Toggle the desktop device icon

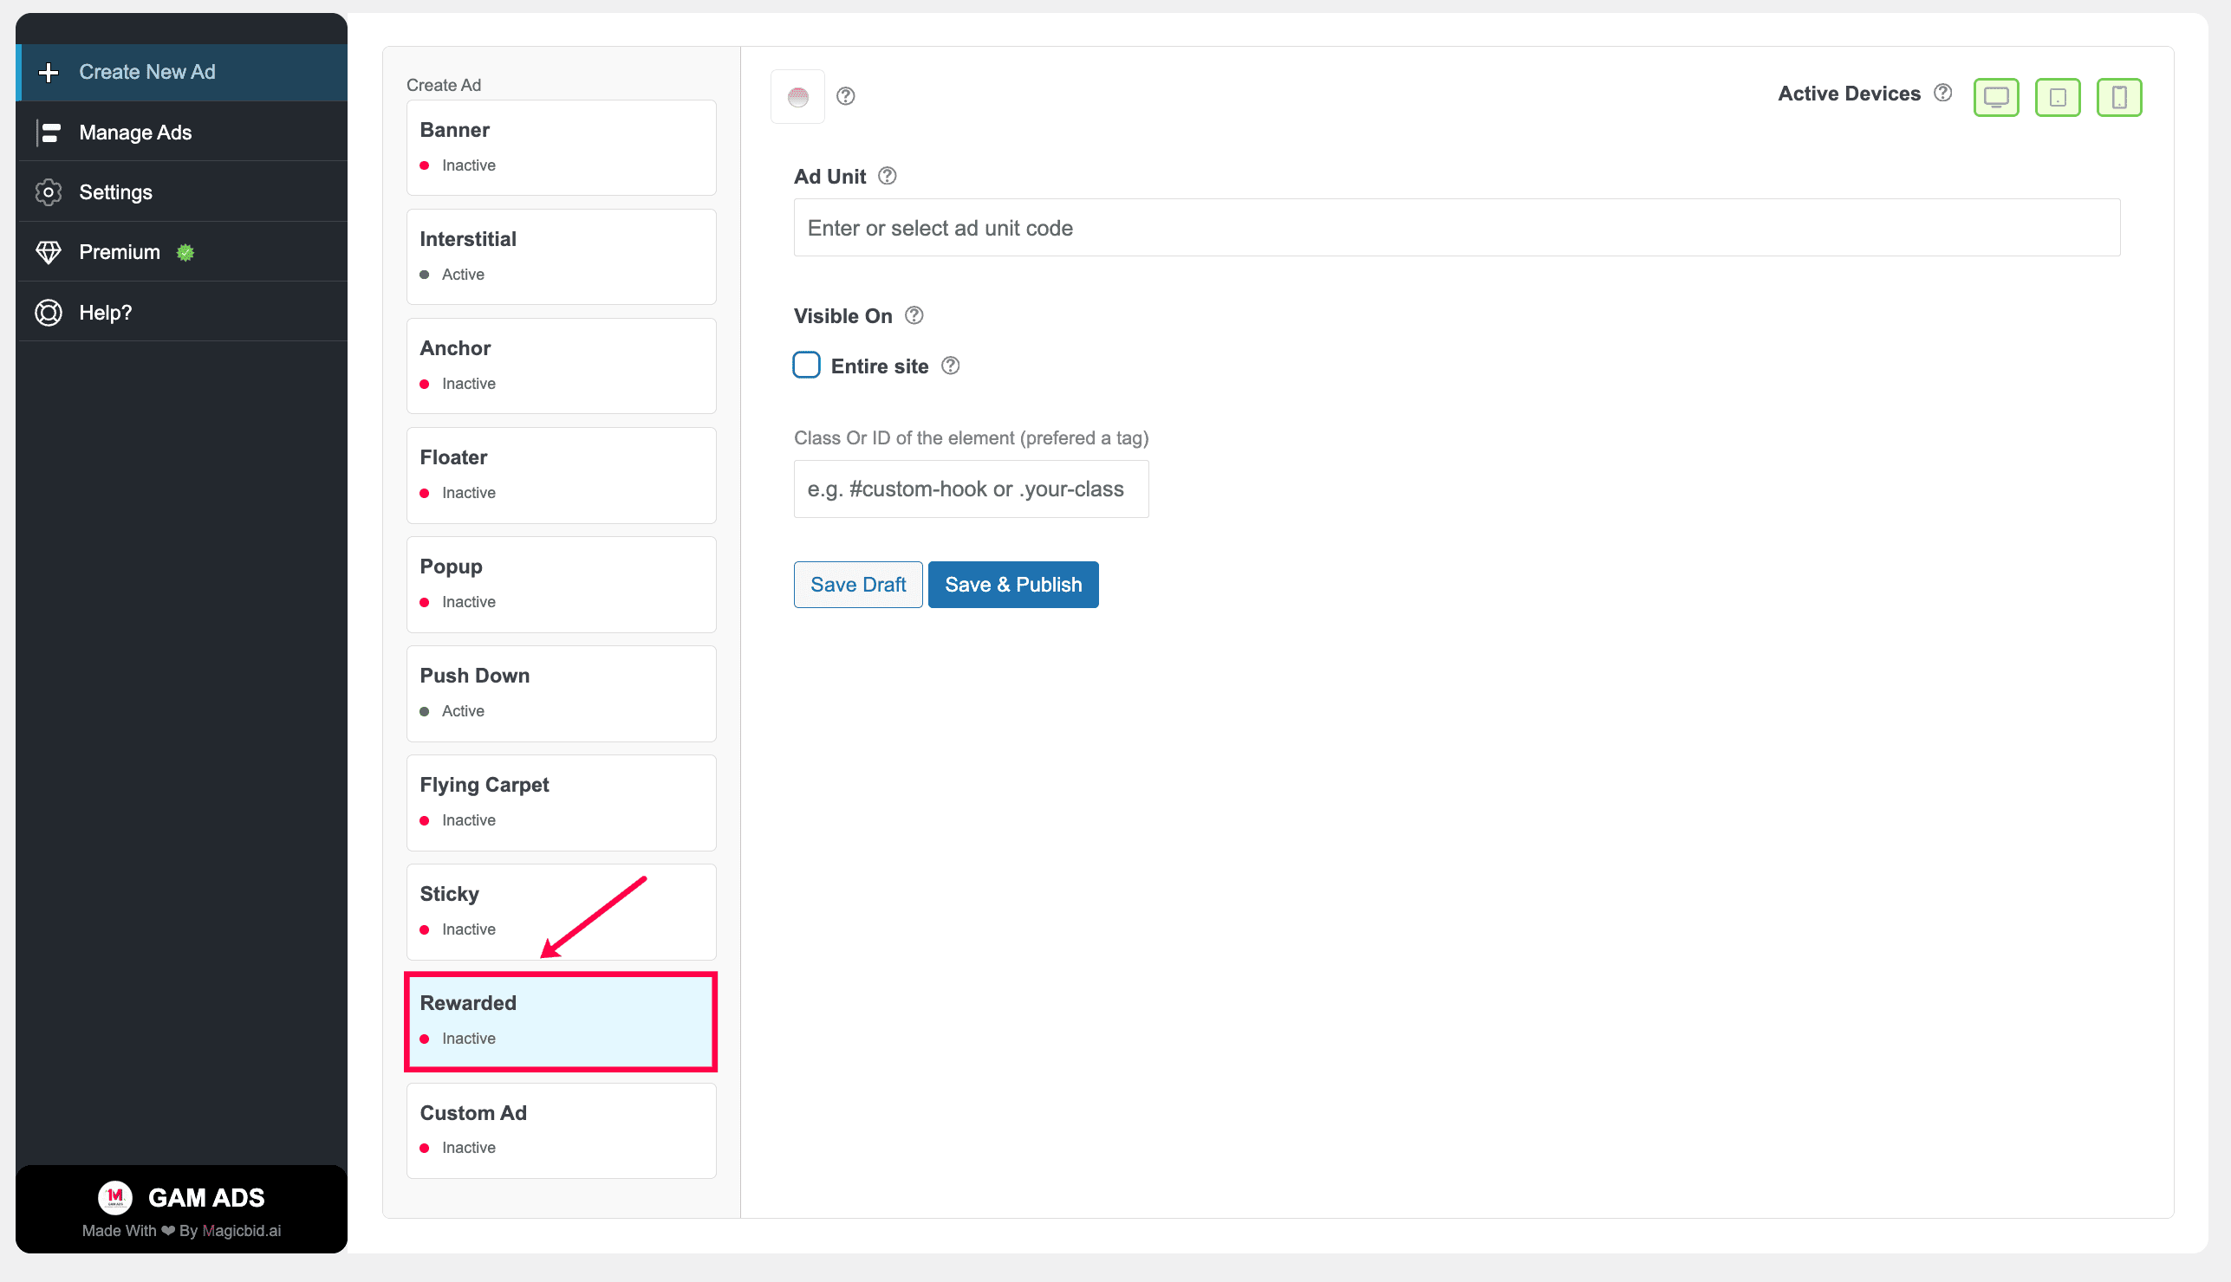(1996, 97)
